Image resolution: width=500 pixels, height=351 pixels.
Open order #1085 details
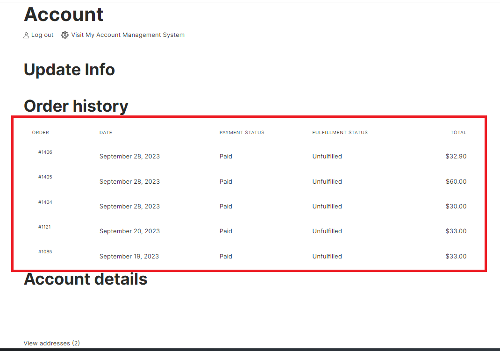tap(45, 251)
